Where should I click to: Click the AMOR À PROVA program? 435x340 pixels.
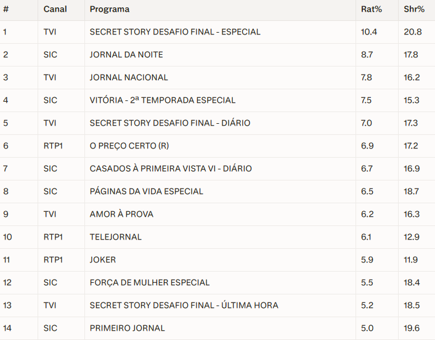click(x=121, y=214)
